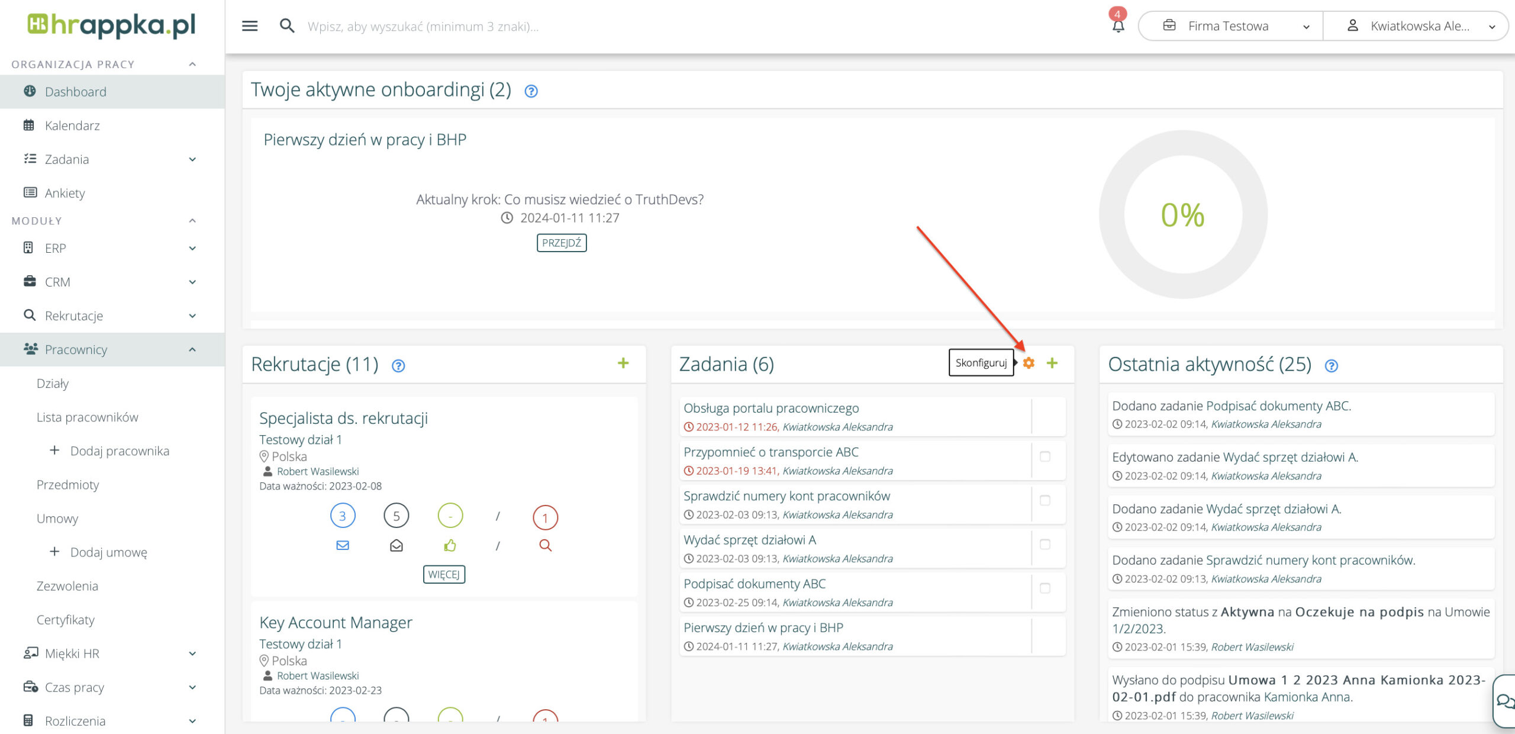Mark Podpisać dokumenty ABC task as done
This screenshot has height=734, width=1515.
(x=1045, y=588)
